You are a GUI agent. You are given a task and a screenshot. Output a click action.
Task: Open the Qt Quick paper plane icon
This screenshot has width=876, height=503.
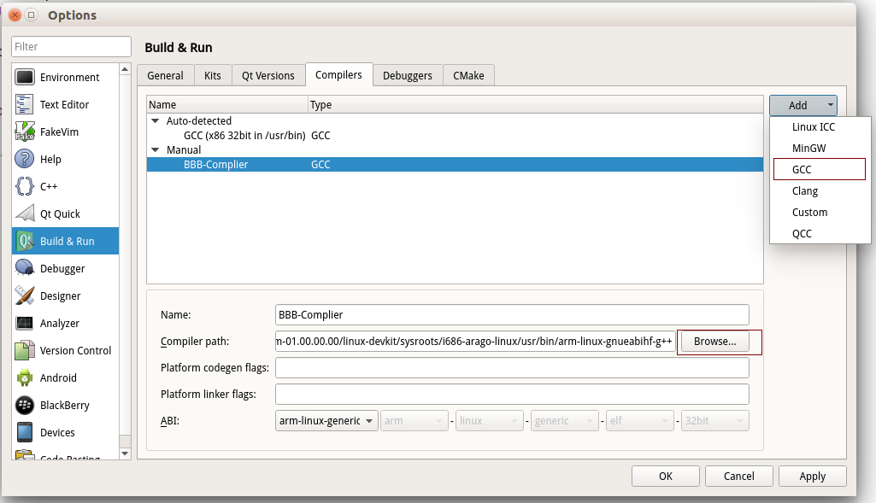(25, 213)
